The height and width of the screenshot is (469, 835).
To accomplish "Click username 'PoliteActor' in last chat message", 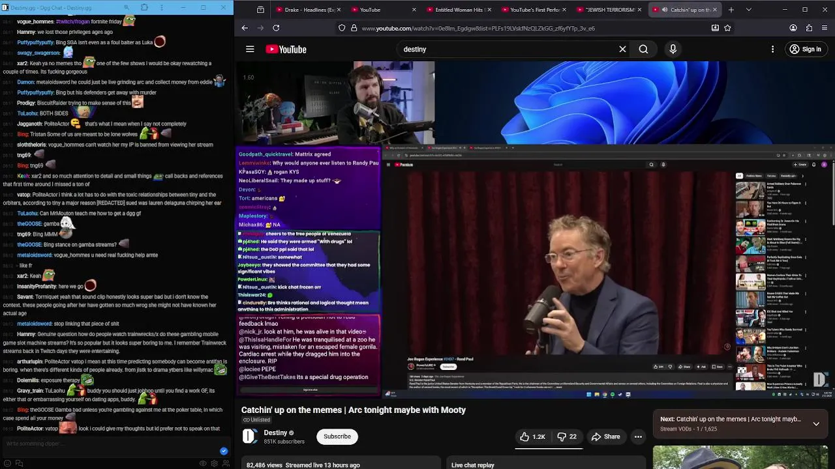I will pyautogui.click(x=30, y=429).
